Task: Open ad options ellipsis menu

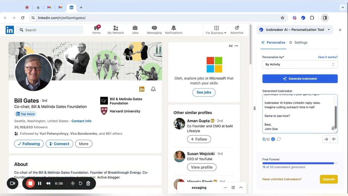Action: coord(236,46)
